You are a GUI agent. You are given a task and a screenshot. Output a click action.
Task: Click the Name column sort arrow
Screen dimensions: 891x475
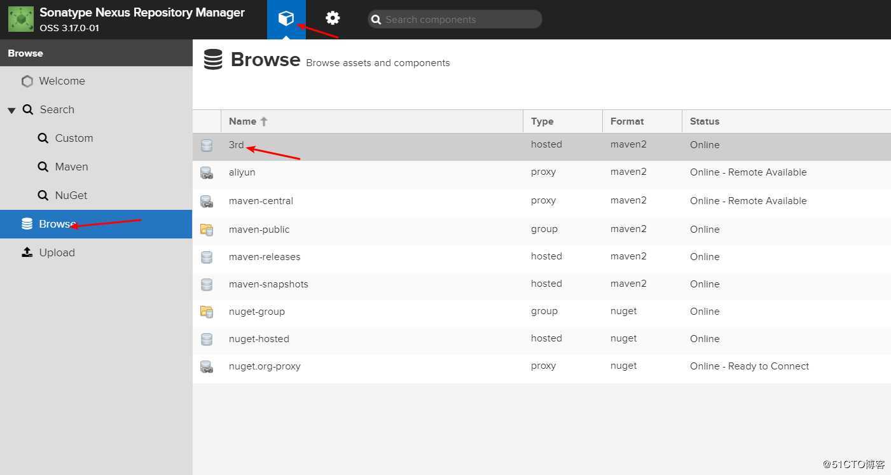pyautogui.click(x=264, y=121)
